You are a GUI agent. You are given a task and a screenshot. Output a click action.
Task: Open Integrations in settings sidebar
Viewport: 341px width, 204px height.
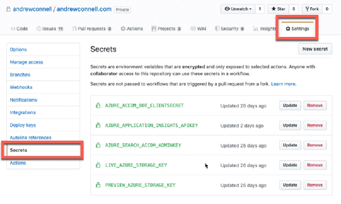[43, 112]
